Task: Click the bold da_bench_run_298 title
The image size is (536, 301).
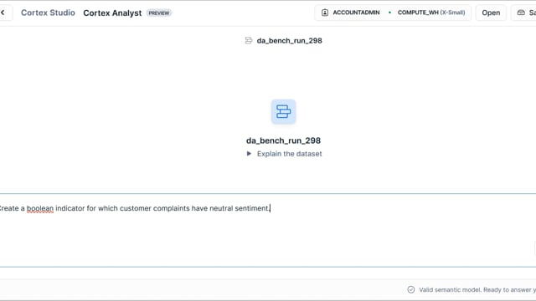Action: click(x=283, y=140)
